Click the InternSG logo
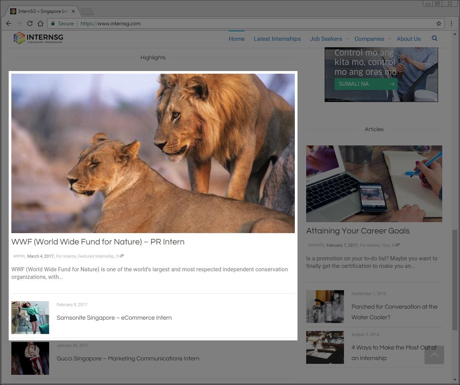Screen dimensions: 460x385 pyautogui.click(x=38, y=38)
